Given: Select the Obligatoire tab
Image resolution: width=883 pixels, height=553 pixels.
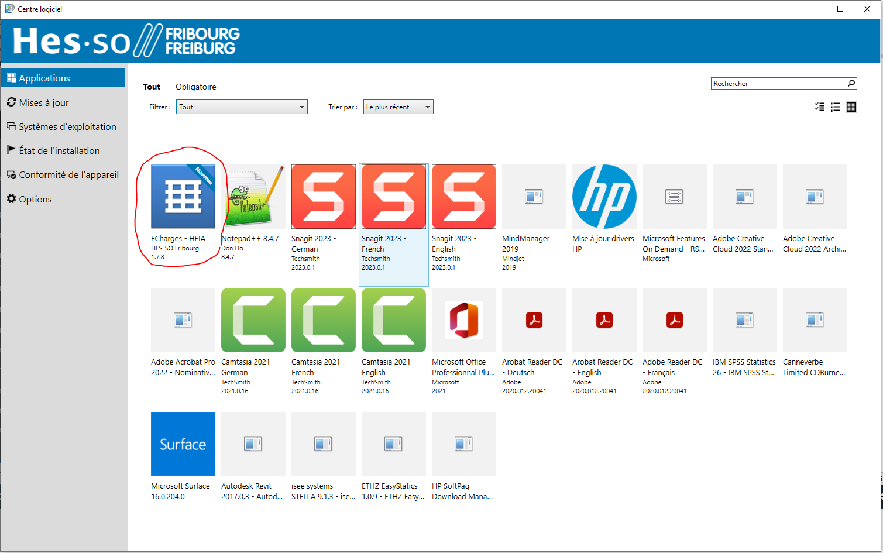Looking at the screenshot, I should (x=196, y=87).
